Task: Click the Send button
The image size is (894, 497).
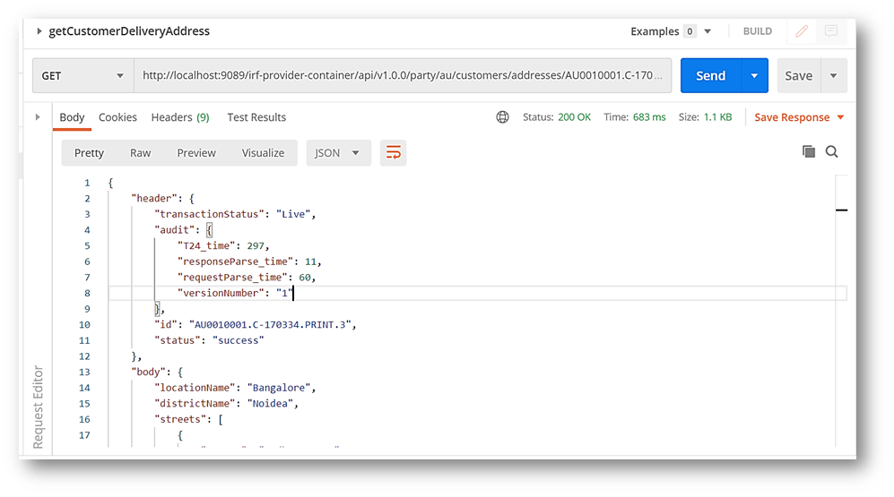Action: [710, 76]
